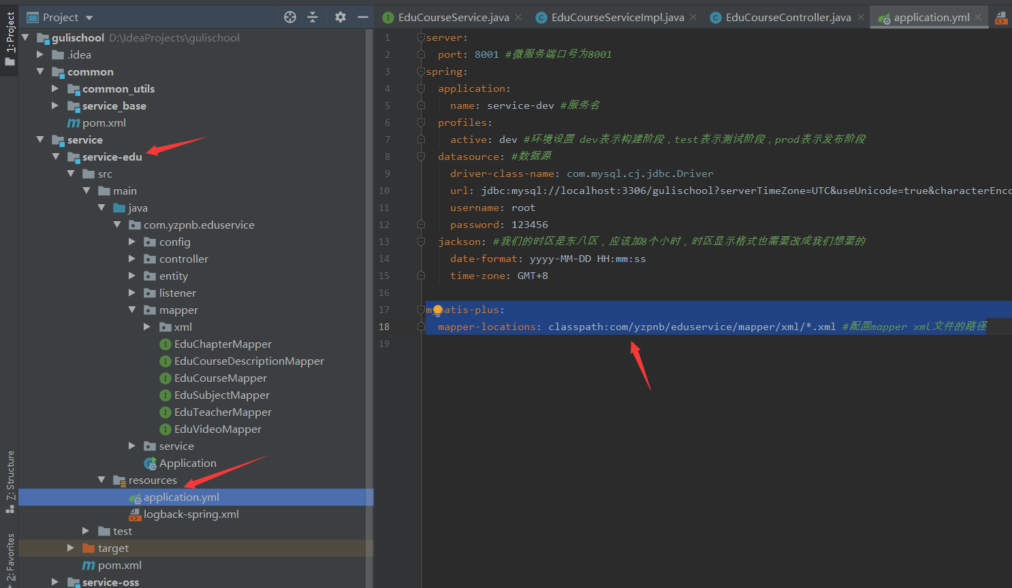
Task: Select the service package under eduservice
Action: (169, 446)
